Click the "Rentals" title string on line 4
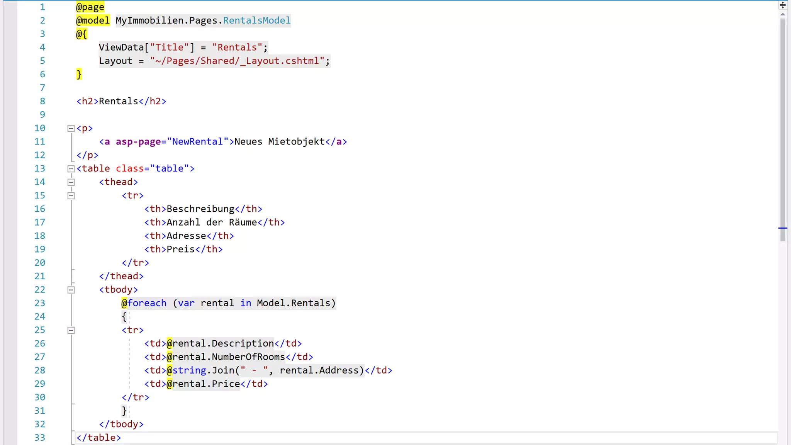Viewport: 791px width, 445px height. point(237,48)
